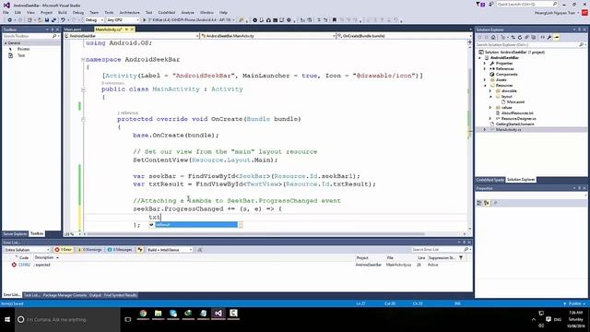The image size is (590, 332).
Task: Collapse the Resources folder in Solution Explorer
Action: tap(485, 86)
